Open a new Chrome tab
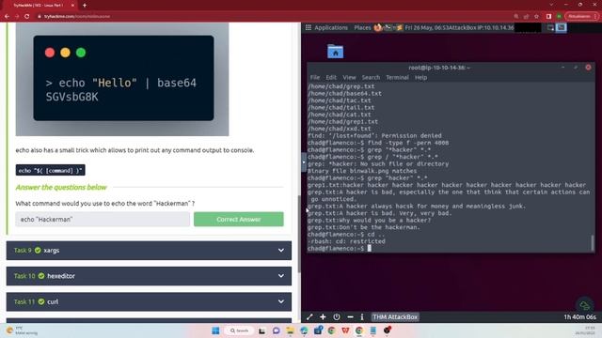The image size is (602, 338). coord(85,6)
